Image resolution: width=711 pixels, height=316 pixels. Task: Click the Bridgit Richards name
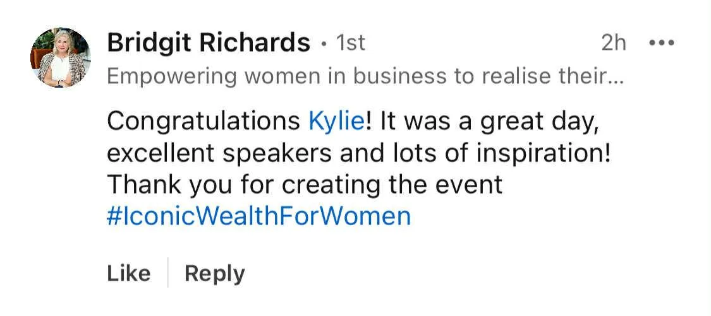click(209, 43)
